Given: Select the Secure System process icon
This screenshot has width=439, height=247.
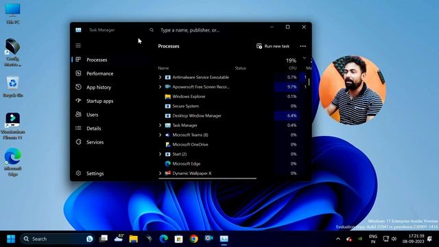Looking at the screenshot, I should 167,106.
